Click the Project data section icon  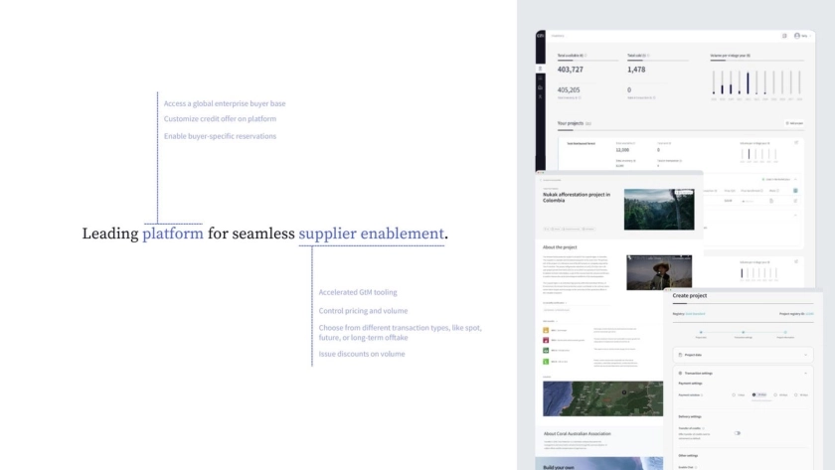[x=680, y=354]
